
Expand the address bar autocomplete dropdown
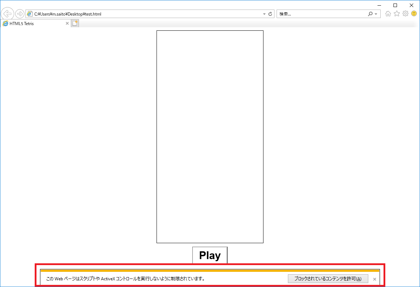click(264, 14)
